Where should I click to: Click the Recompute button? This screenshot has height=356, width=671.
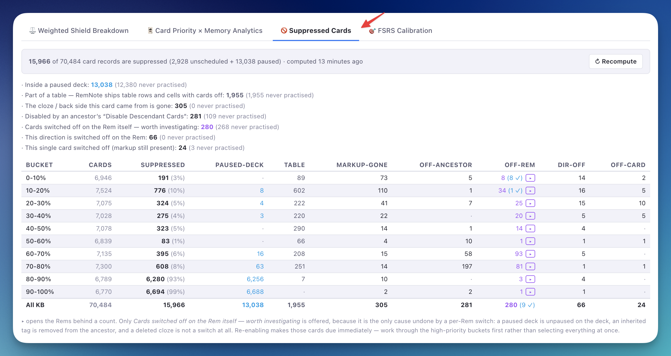tap(616, 62)
